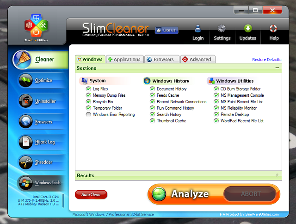Click the hardware info scrollbar
The width and height of the screenshot is (296, 224).
[63, 200]
